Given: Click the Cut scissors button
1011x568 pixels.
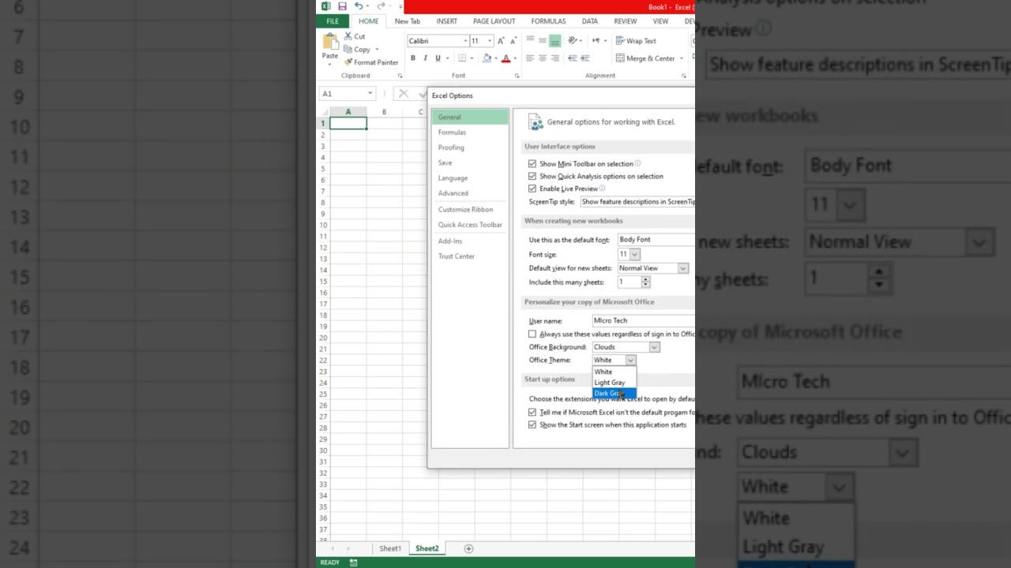Looking at the screenshot, I should pyautogui.click(x=355, y=36).
